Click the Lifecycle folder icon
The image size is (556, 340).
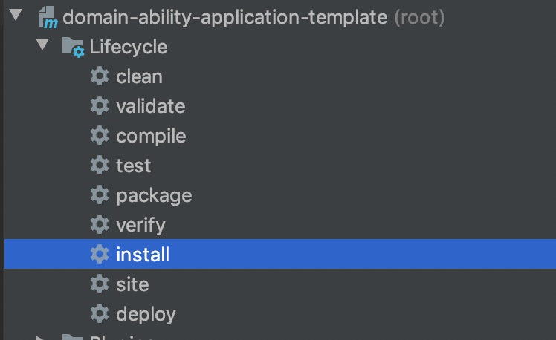73,48
